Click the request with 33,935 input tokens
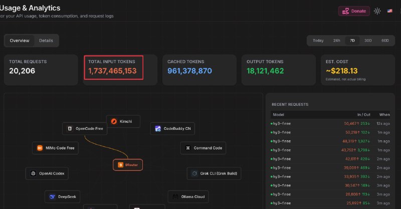This screenshot has height=209, width=401. [330, 176]
